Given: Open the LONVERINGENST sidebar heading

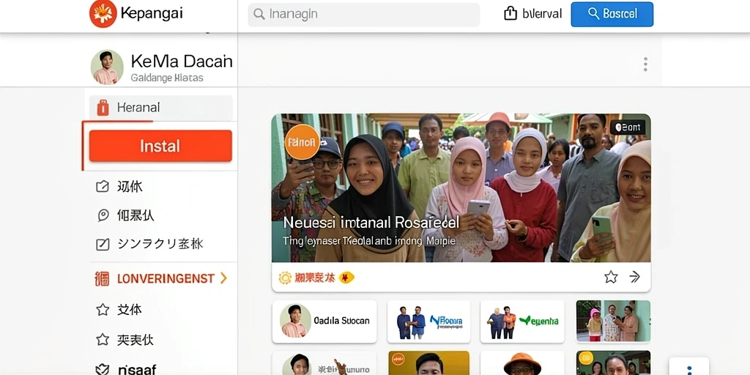Looking at the screenshot, I should 166,278.
